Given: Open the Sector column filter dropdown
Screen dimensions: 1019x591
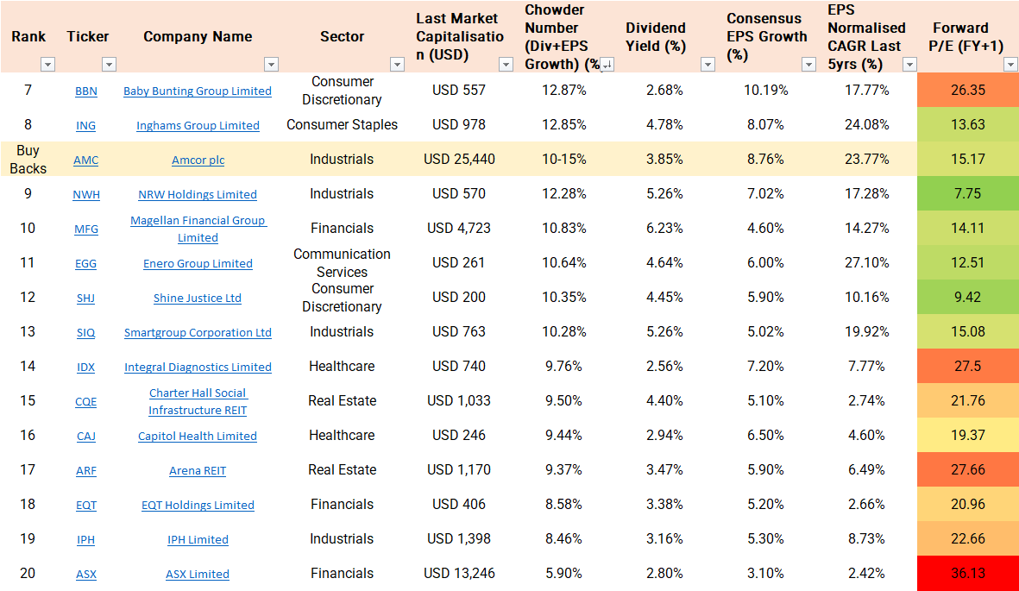Looking at the screenshot, I should 397,65.
